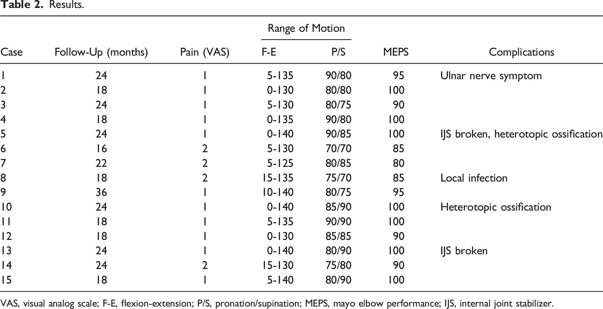Click the Table 2 Results caption
The width and height of the screenshot is (603, 309).
click(42, 5)
